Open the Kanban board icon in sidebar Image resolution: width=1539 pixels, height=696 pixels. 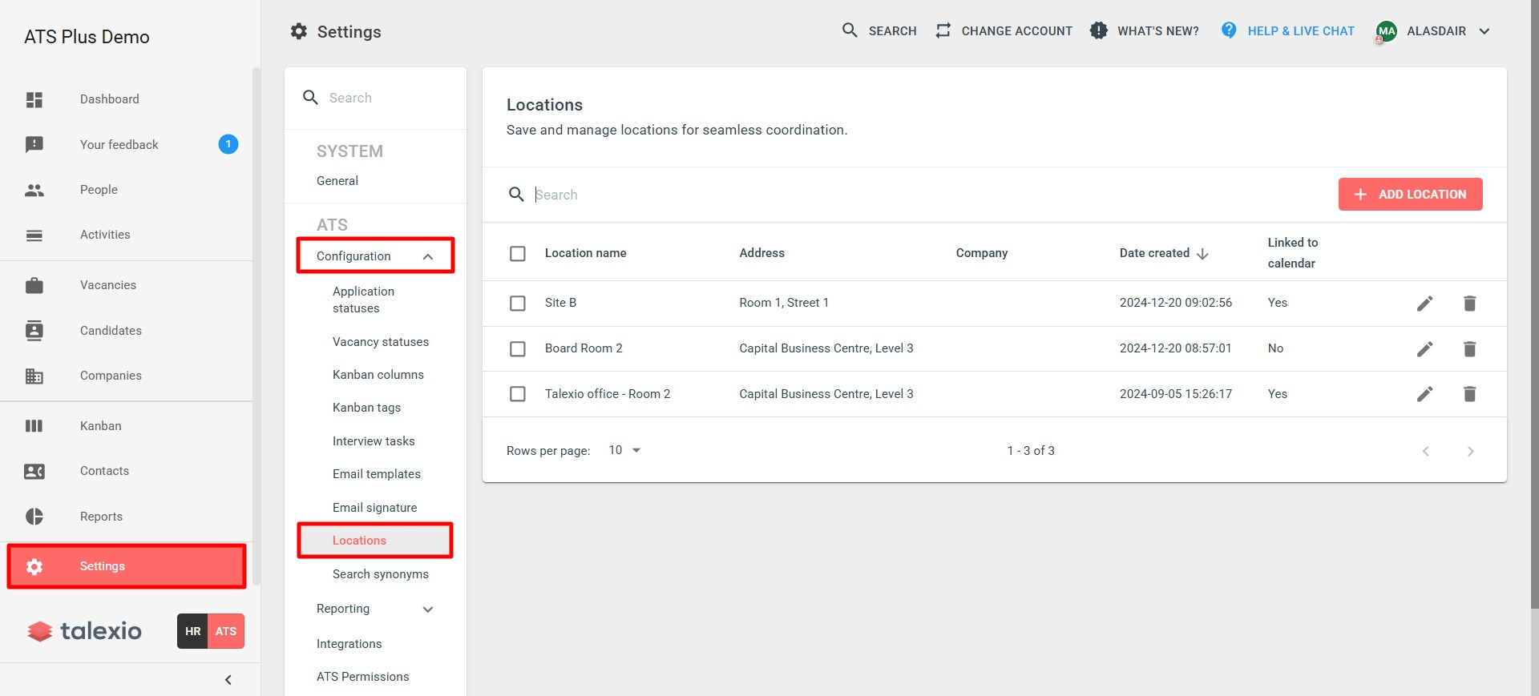(x=34, y=426)
